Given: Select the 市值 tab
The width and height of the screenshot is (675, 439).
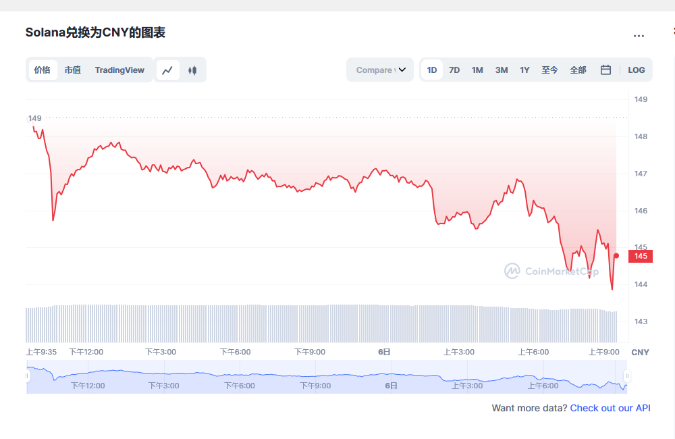Looking at the screenshot, I should click(73, 70).
